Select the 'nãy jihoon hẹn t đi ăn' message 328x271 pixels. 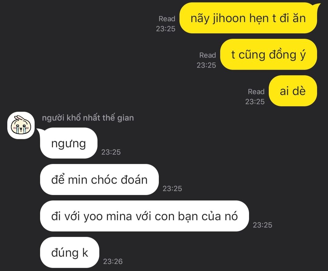[x=248, y=18]
